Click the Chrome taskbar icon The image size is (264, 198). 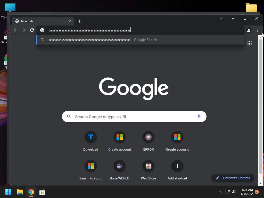pos(31,192)
